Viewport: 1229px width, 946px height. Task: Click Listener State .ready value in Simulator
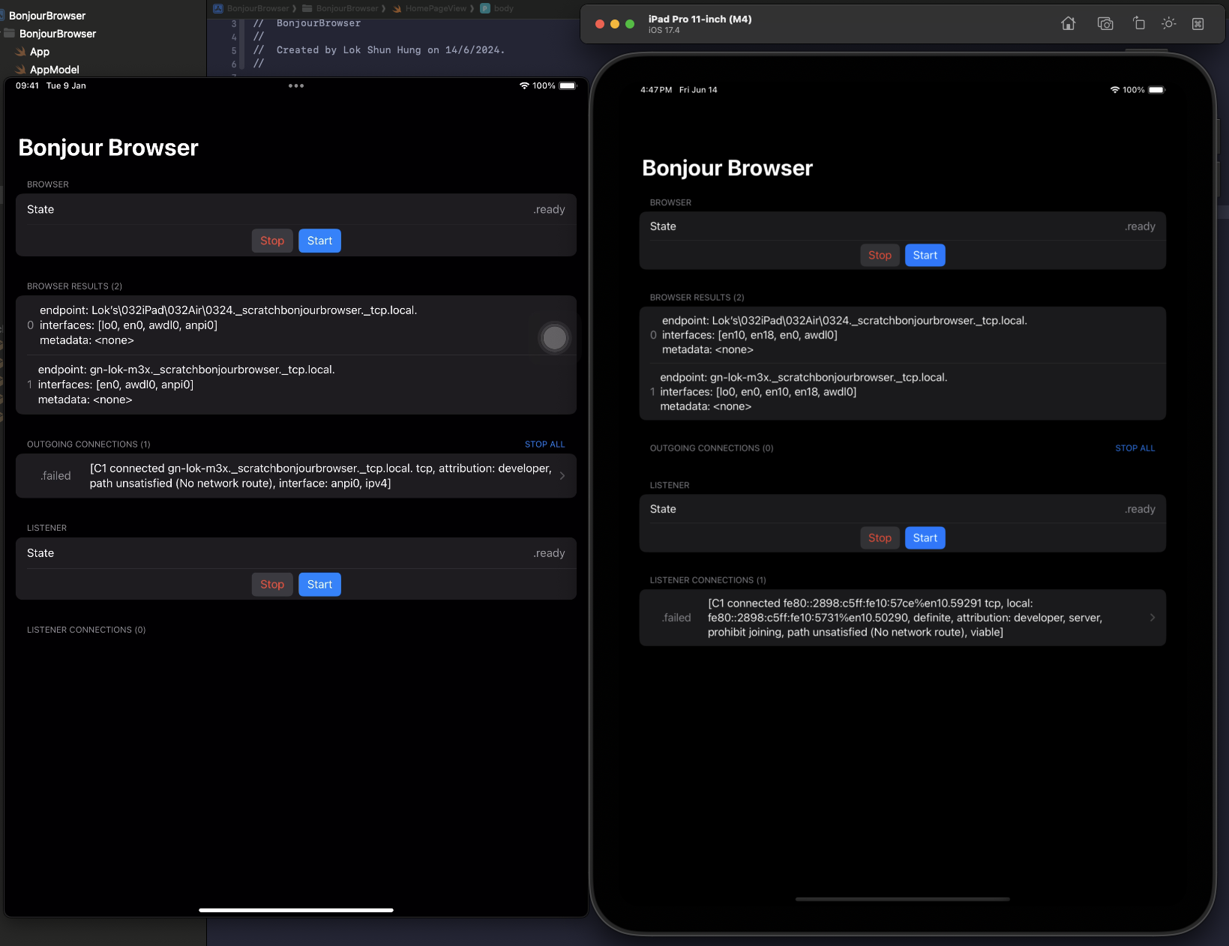[1140, 509]
